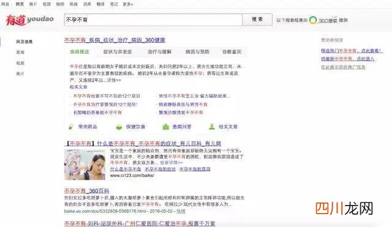Open the 快照 link for 360百科 result
Screen dimensions: 392x227
[x=181, y=211]
